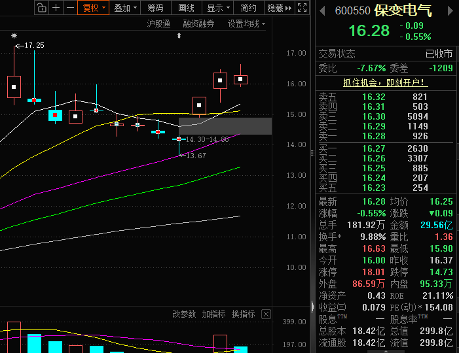Click the 买五 price 16.23
459x353 pixels.
click(374, 188)
